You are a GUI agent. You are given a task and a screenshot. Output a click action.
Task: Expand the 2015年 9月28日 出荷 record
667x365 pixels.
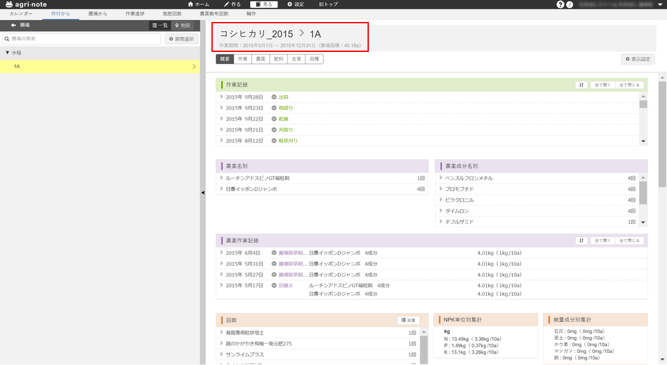[x=221, y=97]
